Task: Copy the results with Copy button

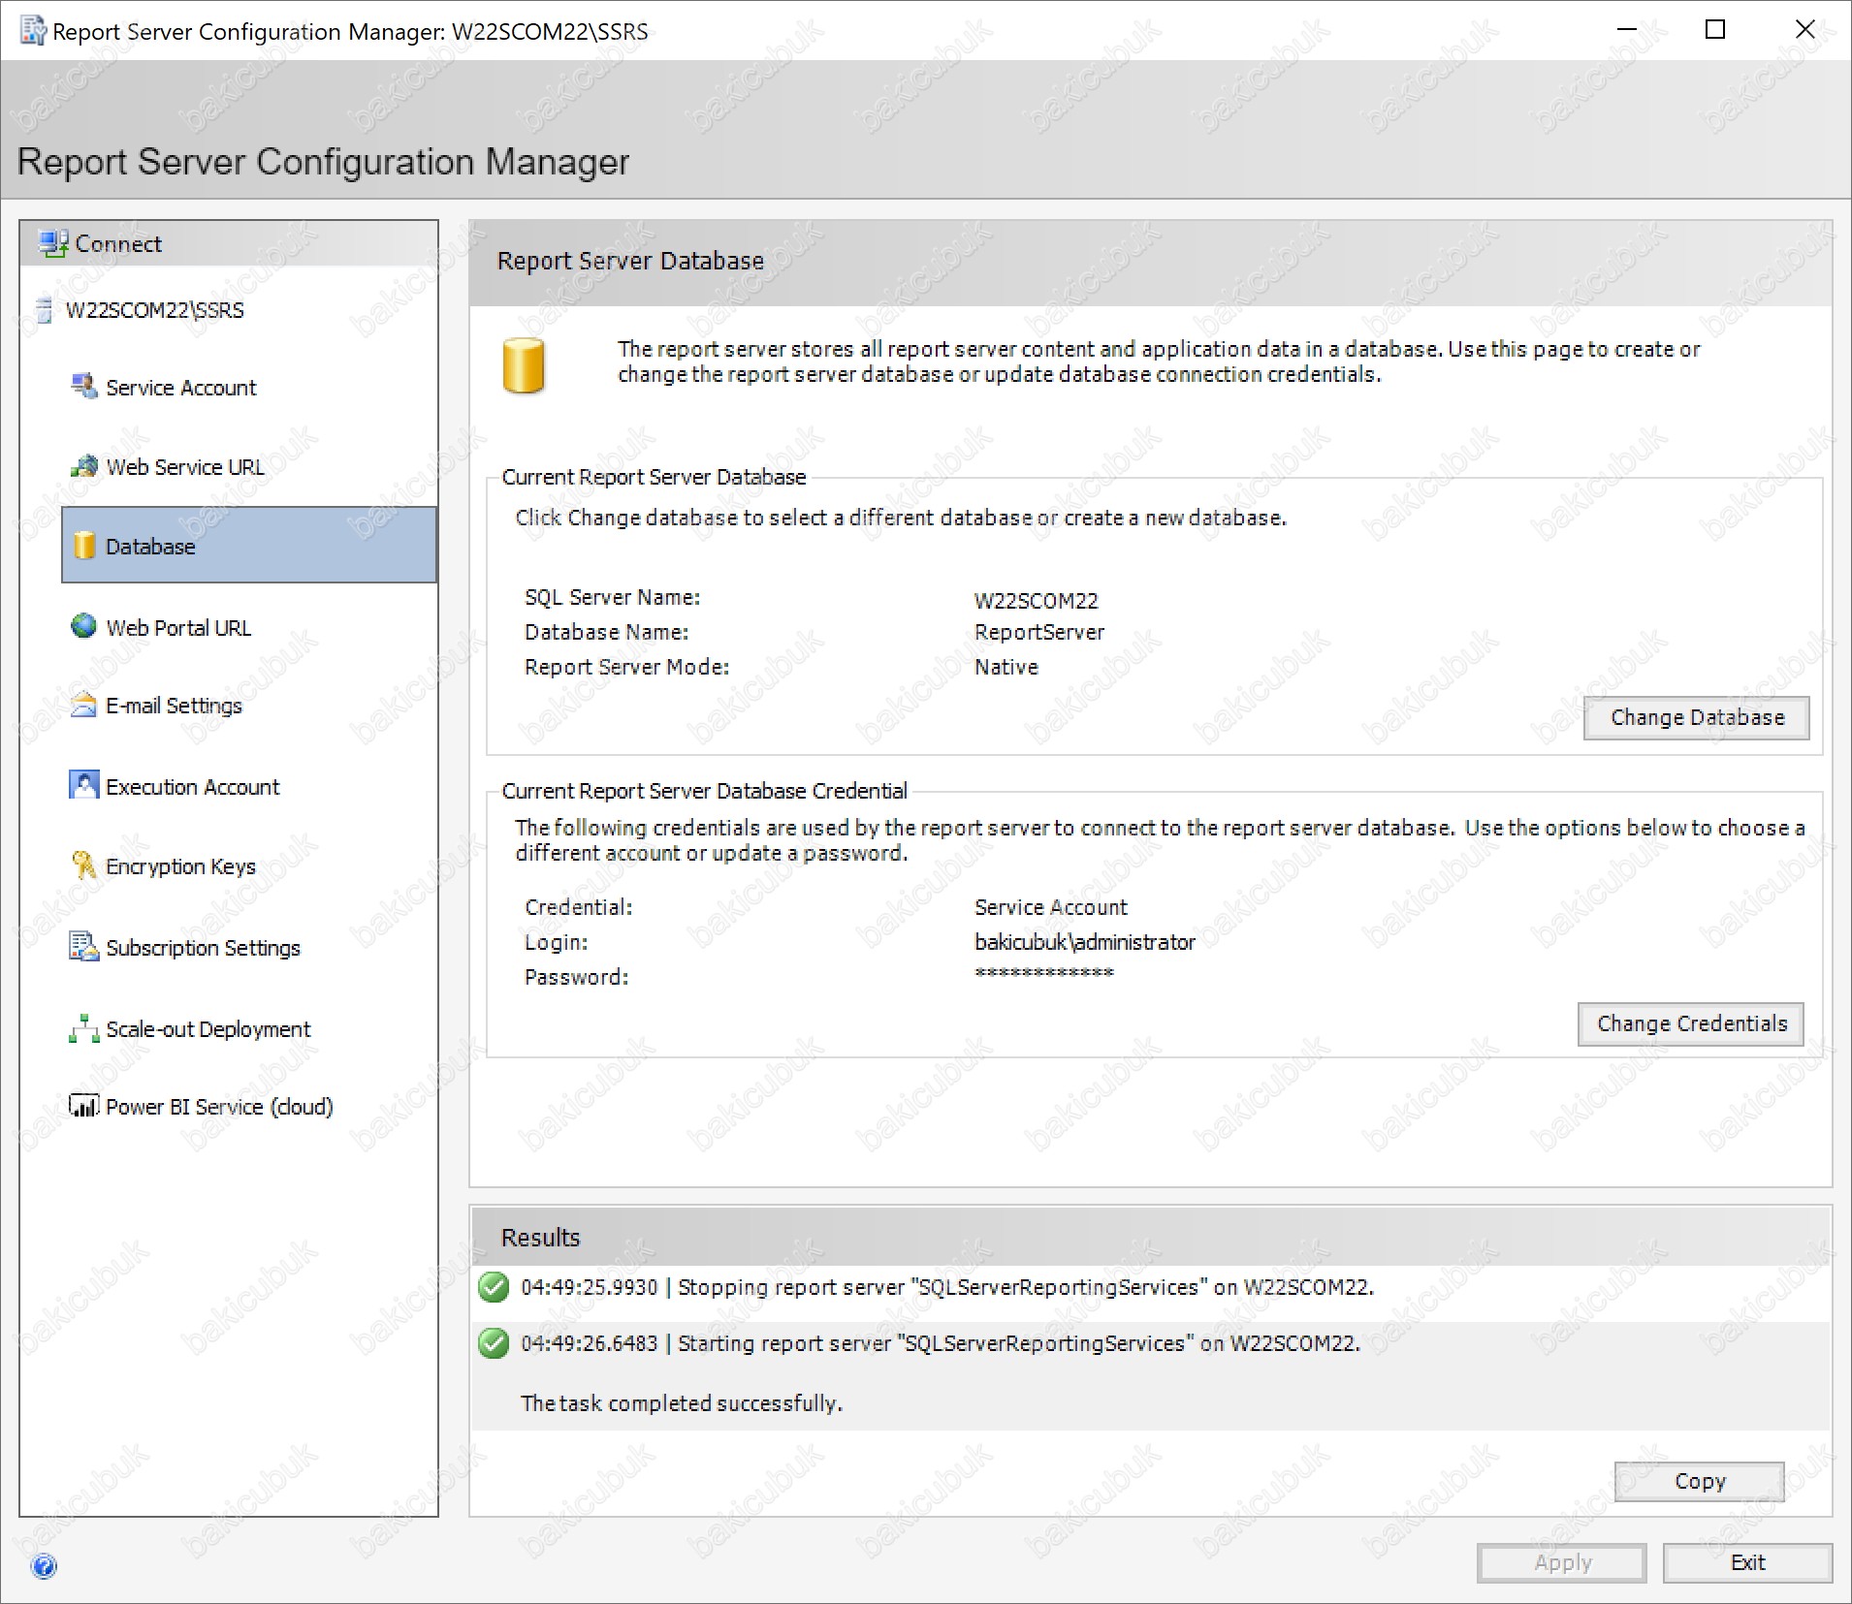Action: click(x=1700, y=1482)
